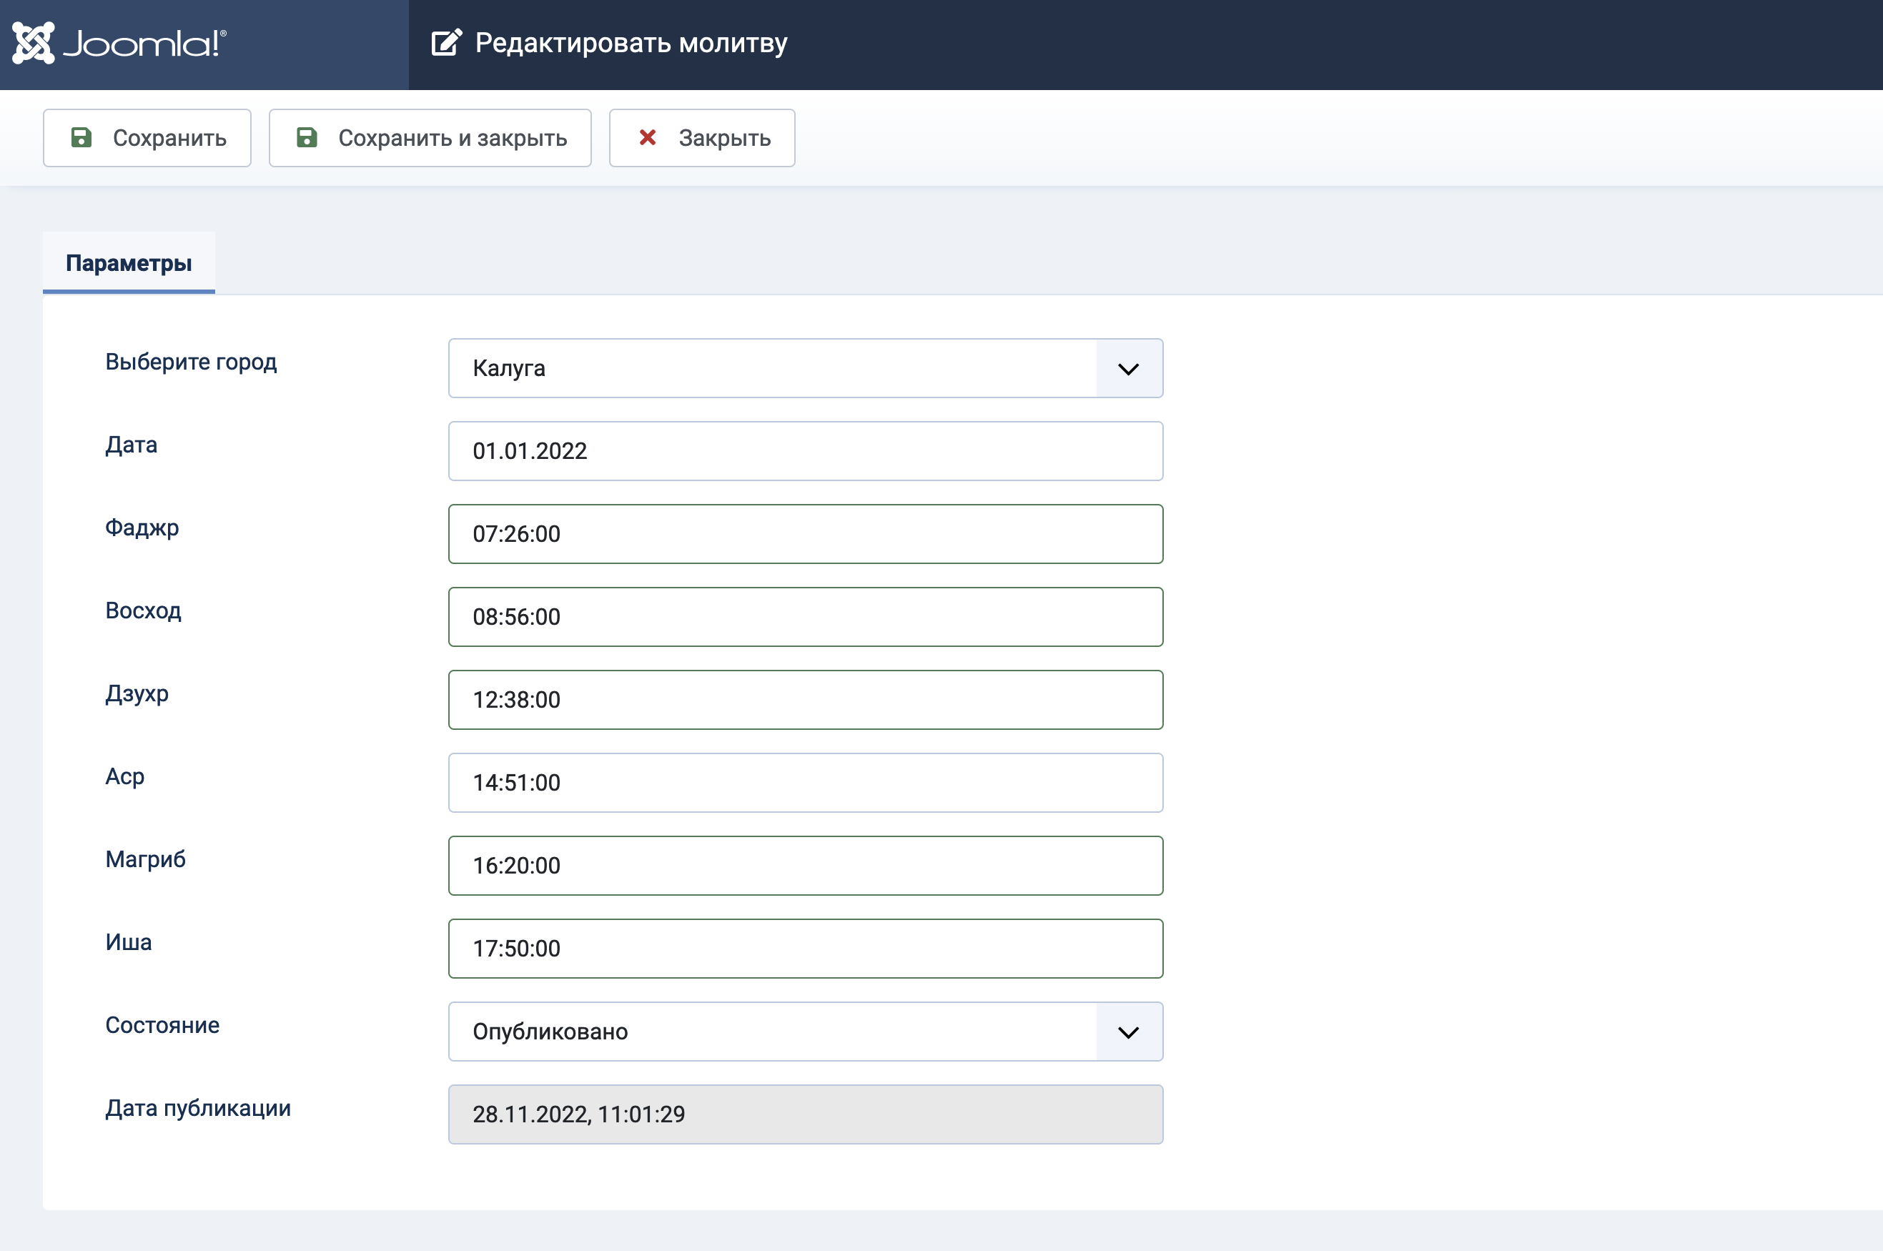Click the Восход label
The width and height of the screenshot is (1883, 1251).
[144, 611]
